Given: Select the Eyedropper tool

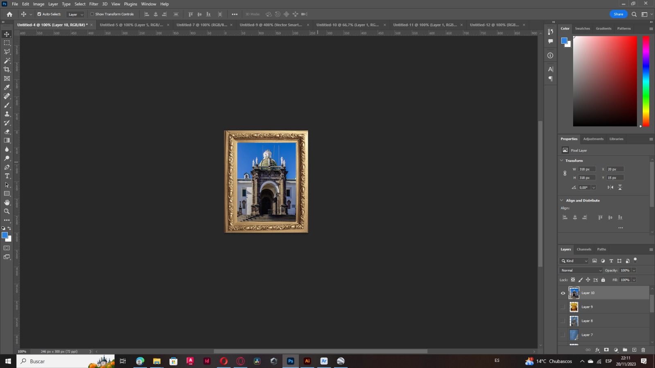Looking at the screenshot, I should 7,88.
